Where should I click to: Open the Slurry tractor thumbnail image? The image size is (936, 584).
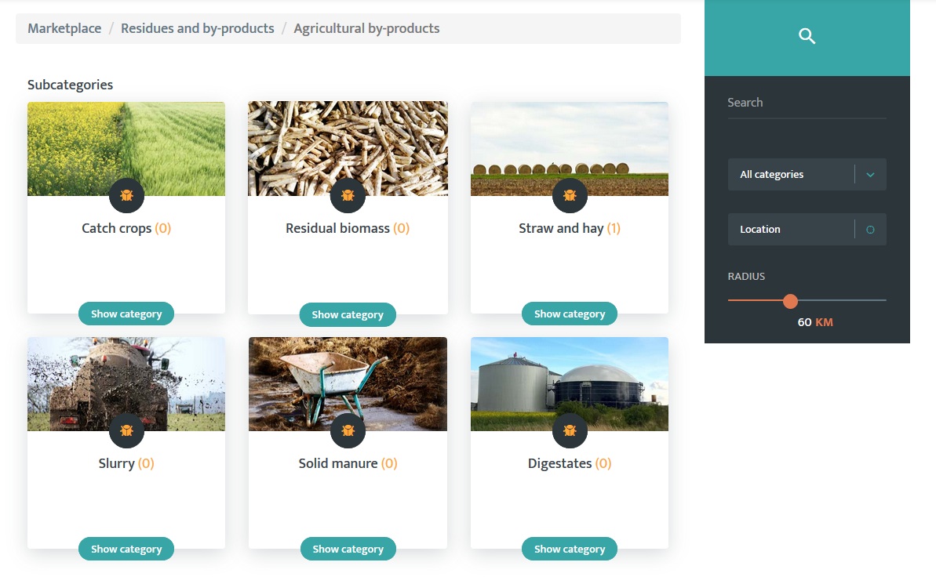coord(126,384)
